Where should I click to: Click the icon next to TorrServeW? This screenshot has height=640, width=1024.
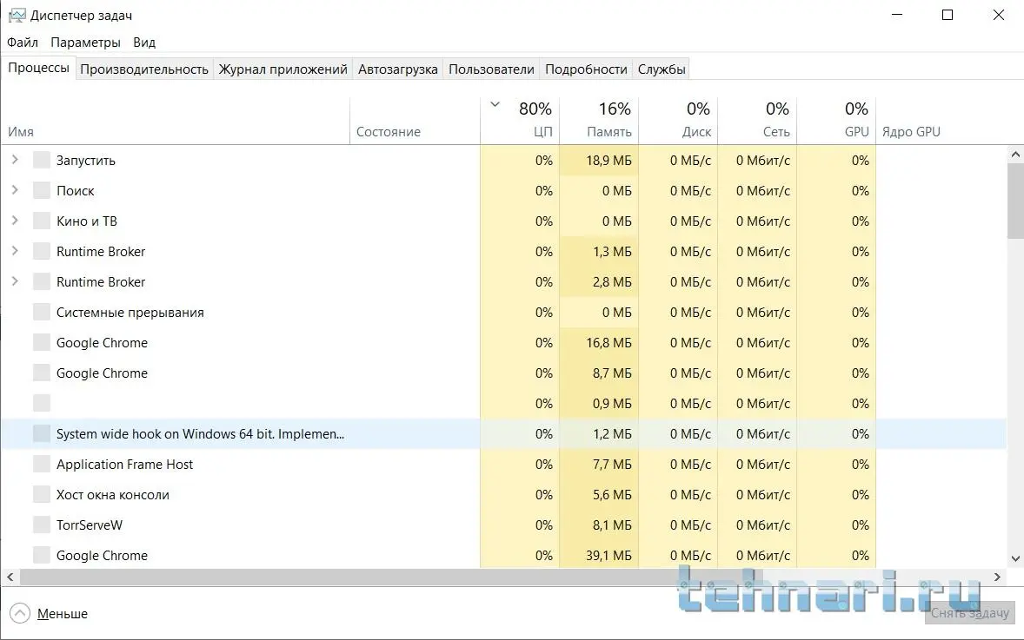pos(42,525)
